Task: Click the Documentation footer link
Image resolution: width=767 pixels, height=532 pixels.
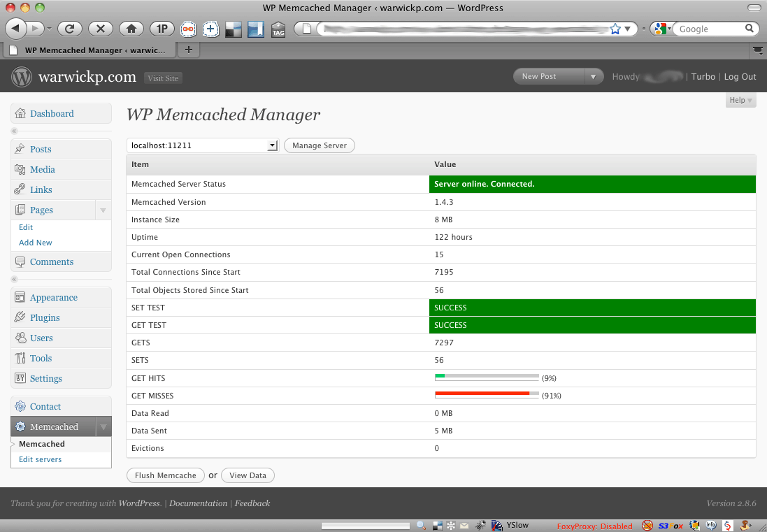Action: tap(198, 503)
